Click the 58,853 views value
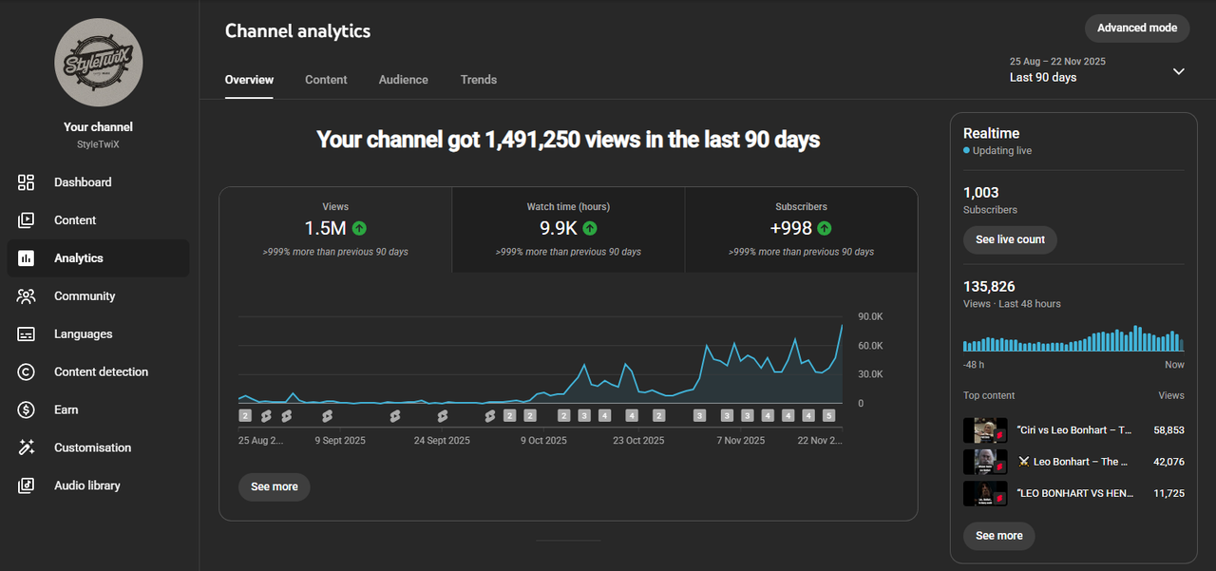Image resolution: width=1216 pixels, height=571 pixels. click(x=1168, y=430)
